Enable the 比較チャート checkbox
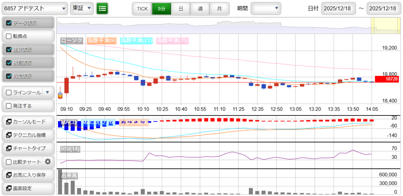This screenshot has height=196, width=403. click(x=9, y=161)
